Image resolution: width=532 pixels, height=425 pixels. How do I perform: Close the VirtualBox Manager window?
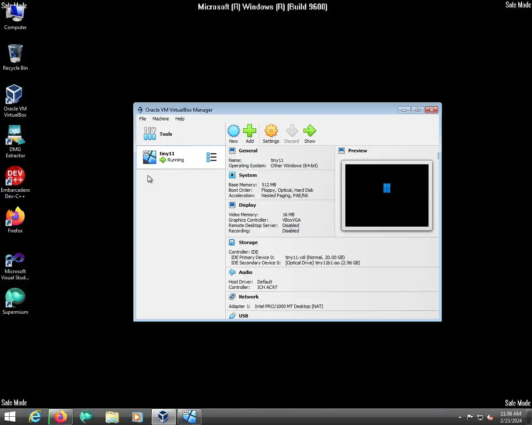(x=432, y=110)
